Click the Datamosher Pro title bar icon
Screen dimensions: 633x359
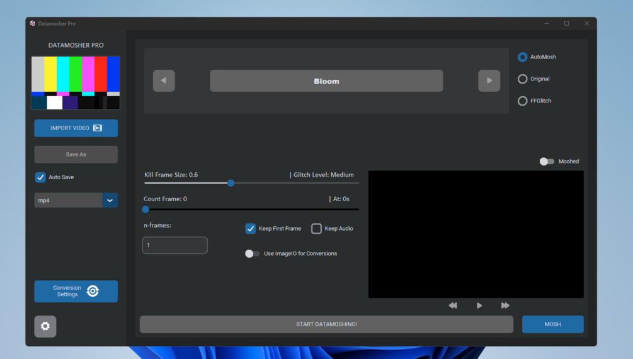coord(32,23)
